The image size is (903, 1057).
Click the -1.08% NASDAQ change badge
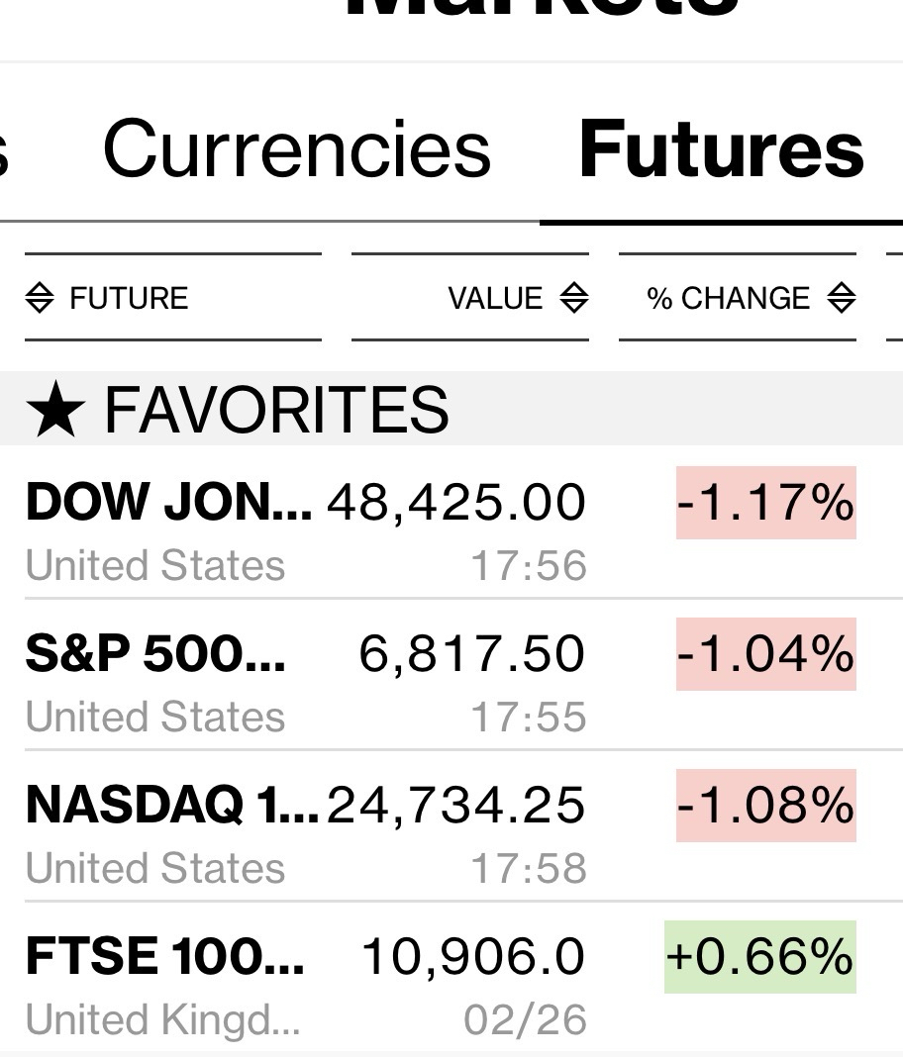[765, 805]
